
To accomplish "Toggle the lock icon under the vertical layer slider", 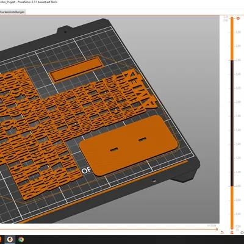I will [x=232, y=232].
